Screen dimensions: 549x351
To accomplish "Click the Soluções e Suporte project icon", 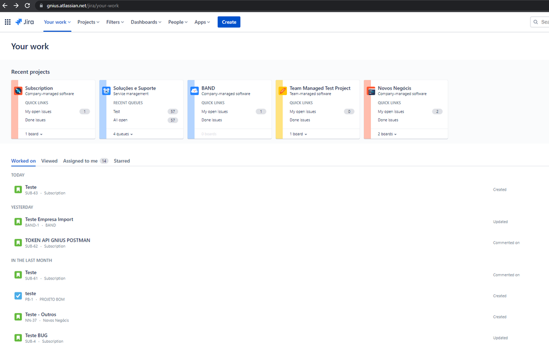I will [x=107, y=91].
